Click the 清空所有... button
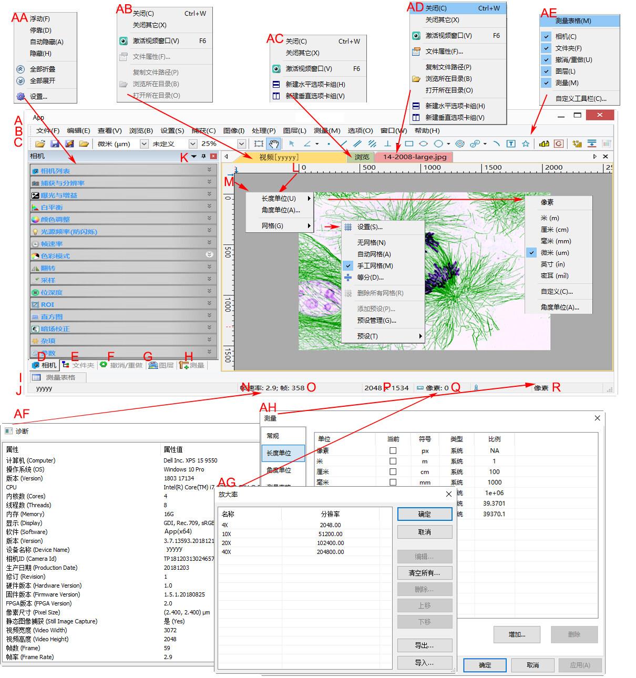This screenshot has height=678, width=636. tap(425, 573)
